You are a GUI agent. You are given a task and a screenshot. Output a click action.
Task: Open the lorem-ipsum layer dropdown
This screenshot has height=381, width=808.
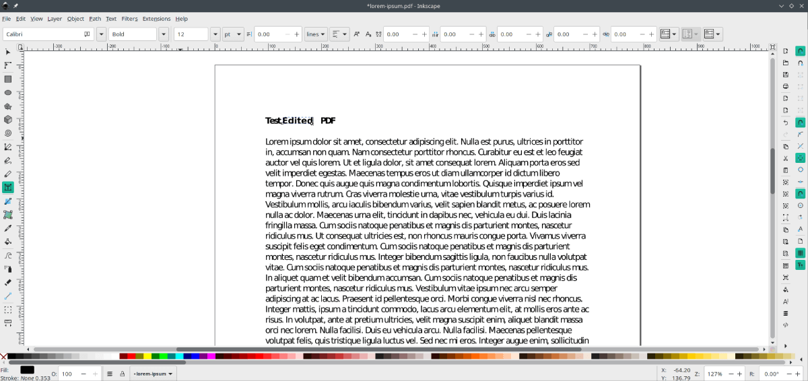pos(153,374)
